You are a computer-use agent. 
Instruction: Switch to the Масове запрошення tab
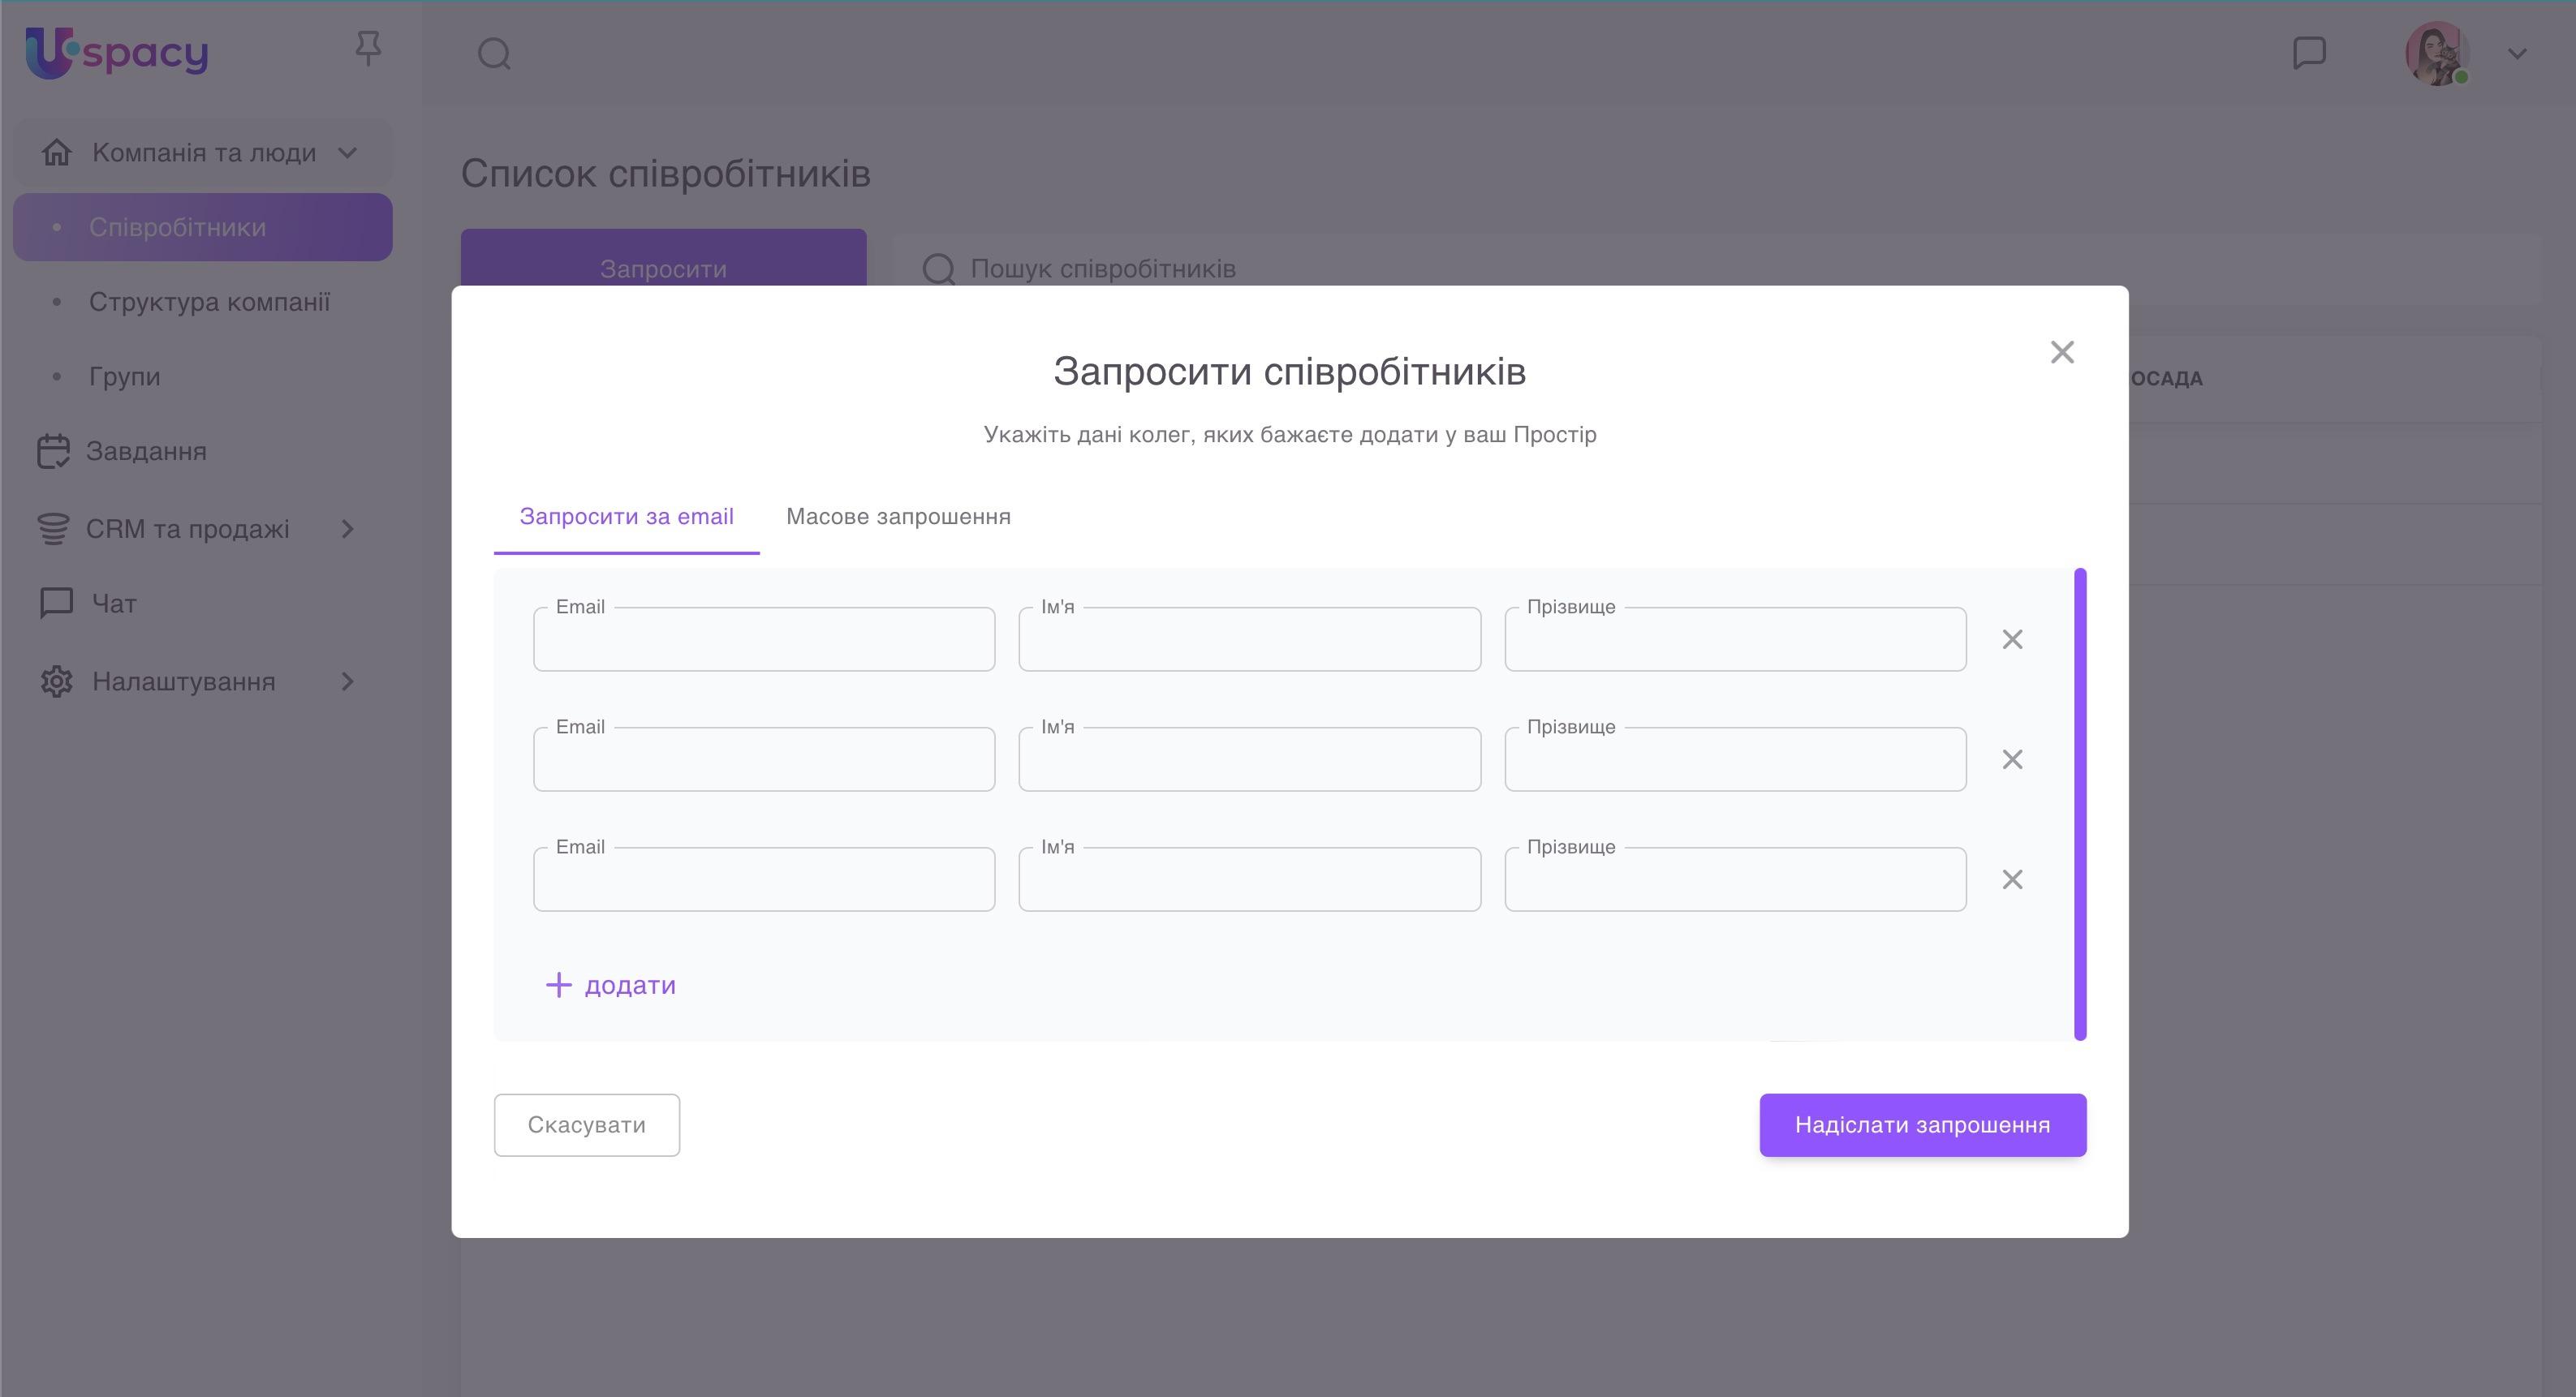click(898, 517)
